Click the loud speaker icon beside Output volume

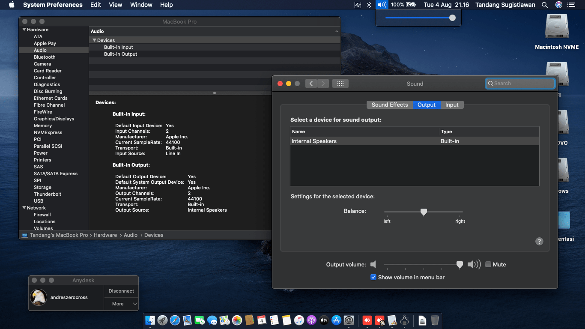pyautogui.click(x=475, y=264)
